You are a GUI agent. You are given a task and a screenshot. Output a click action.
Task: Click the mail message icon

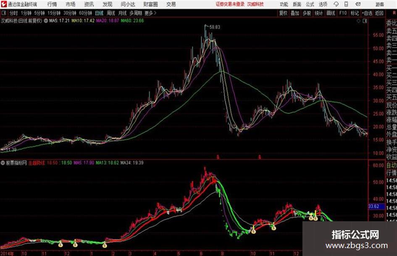coord(358,4)
